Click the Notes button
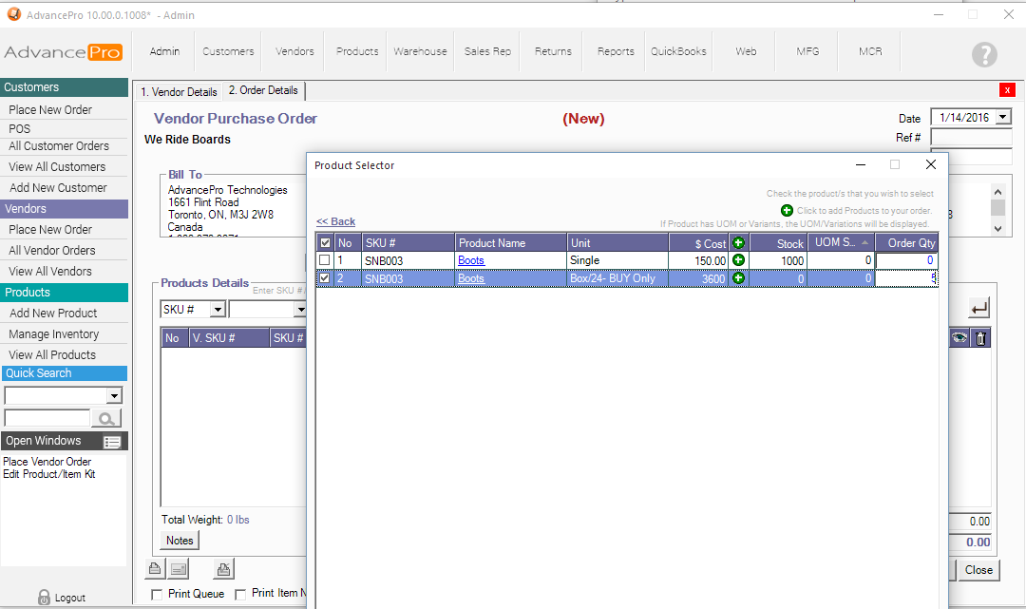Screen dimensions: 1026x609 (x=180, y=541)
